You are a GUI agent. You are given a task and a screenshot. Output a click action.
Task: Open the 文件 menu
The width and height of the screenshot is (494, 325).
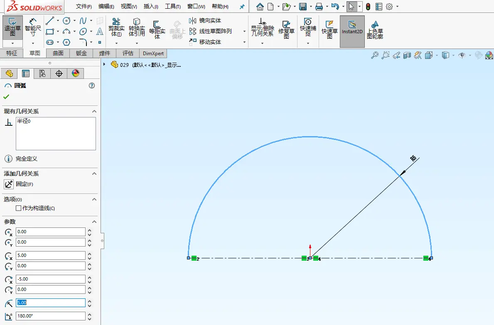[x=84, y=6]
